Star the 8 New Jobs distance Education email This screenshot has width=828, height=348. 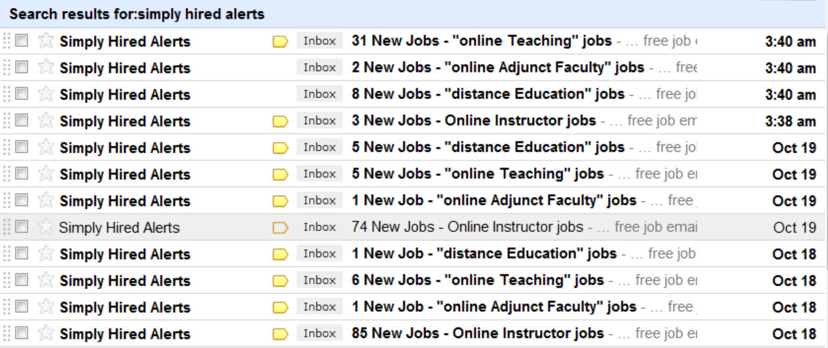pos(45,94)
